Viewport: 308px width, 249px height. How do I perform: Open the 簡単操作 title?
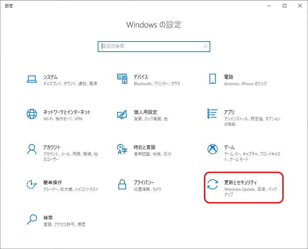[53, 182]
